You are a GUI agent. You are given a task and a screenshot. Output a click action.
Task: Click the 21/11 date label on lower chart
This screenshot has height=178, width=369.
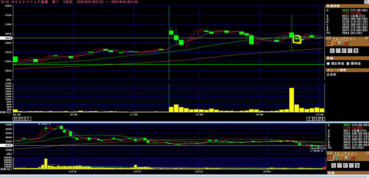(137, 171)
